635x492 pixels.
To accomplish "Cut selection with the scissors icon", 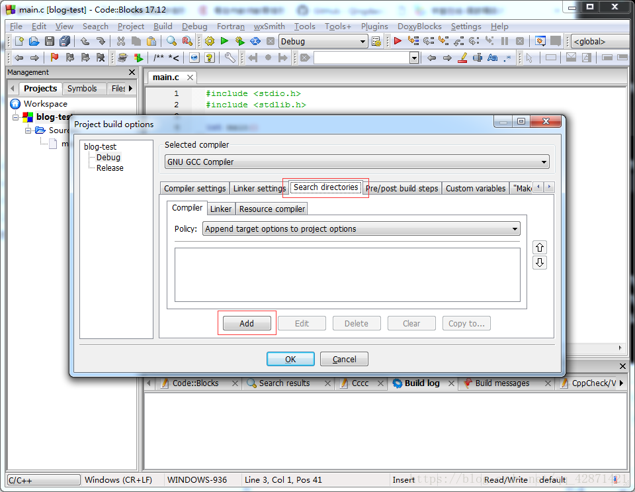I will 120,41.
